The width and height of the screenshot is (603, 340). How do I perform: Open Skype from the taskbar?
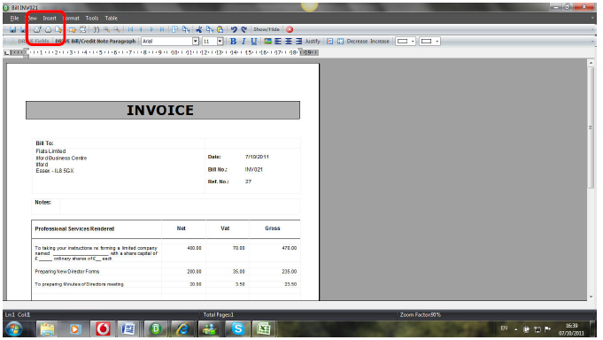click(237, 328)
